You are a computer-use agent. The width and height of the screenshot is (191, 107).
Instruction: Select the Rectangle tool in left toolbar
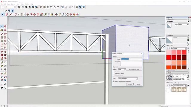click(2, 37)
